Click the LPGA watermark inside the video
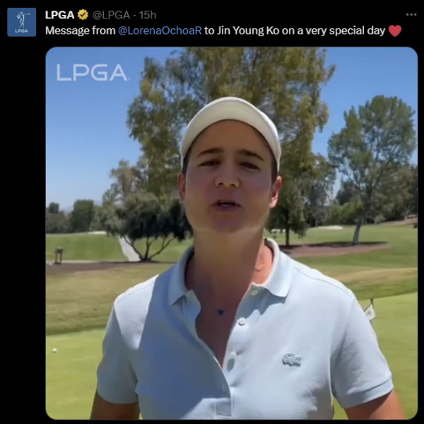The image size is (424, 424). point(92,73)
